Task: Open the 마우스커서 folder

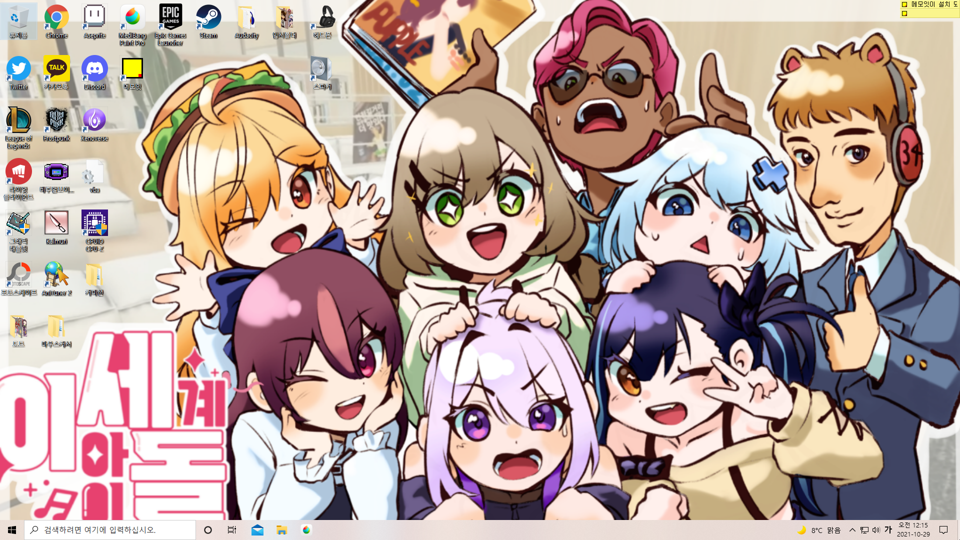Action: 56,330
